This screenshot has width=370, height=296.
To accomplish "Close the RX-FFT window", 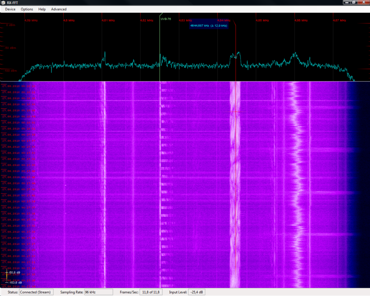I will point(363,2).
